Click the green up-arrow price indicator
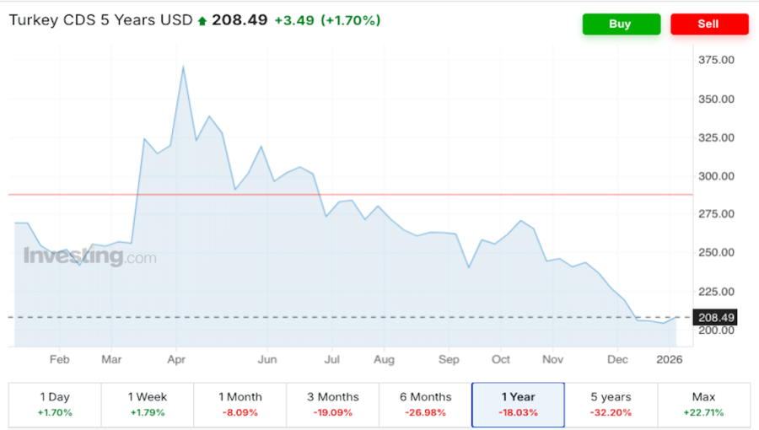 pyautogui.click(x=202, y=21)
